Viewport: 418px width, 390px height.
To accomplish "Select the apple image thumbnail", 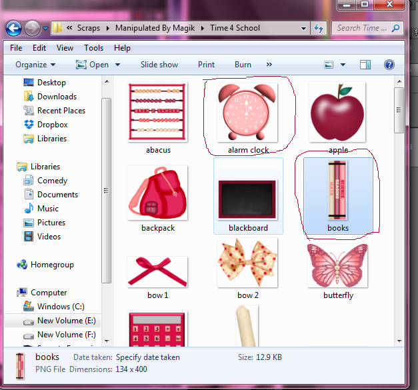I will point(337,112).
